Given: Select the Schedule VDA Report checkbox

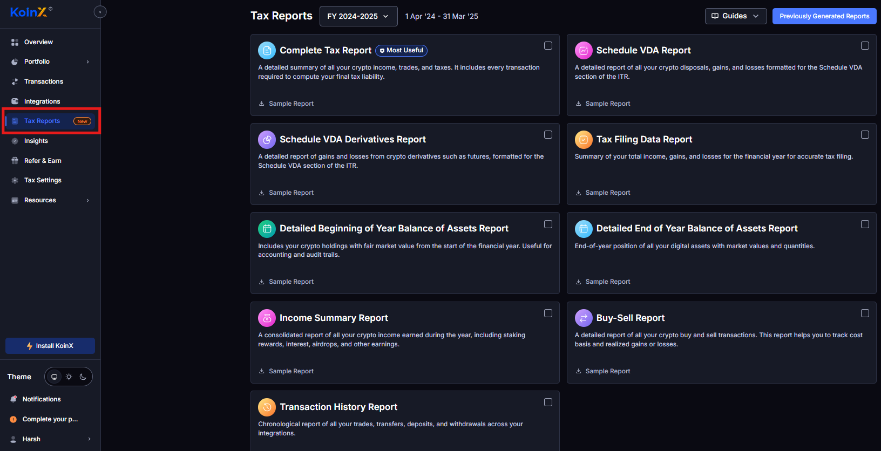Looking at the screenshot, I should pos(865,46).
